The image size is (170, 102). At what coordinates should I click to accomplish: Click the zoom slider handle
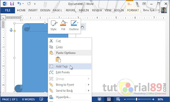137,99
